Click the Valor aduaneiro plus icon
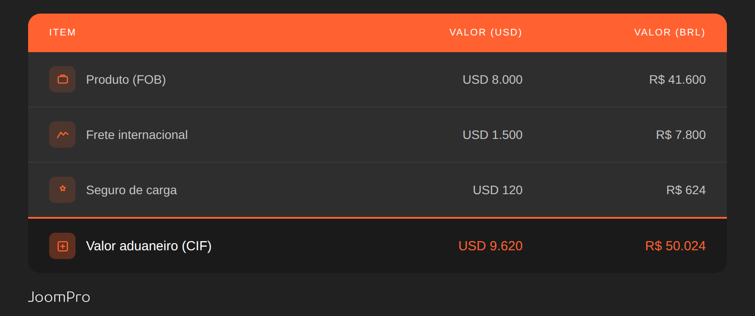755x316 pixels. (62, 246)
